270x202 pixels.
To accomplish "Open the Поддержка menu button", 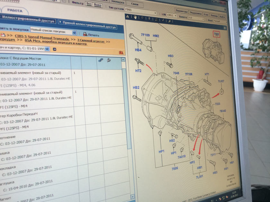I will [196, 13].
